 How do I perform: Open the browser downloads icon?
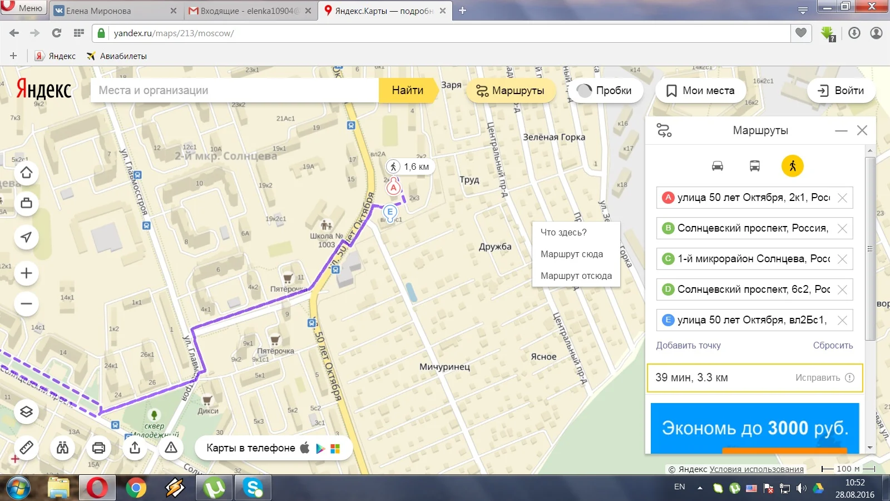854,33
